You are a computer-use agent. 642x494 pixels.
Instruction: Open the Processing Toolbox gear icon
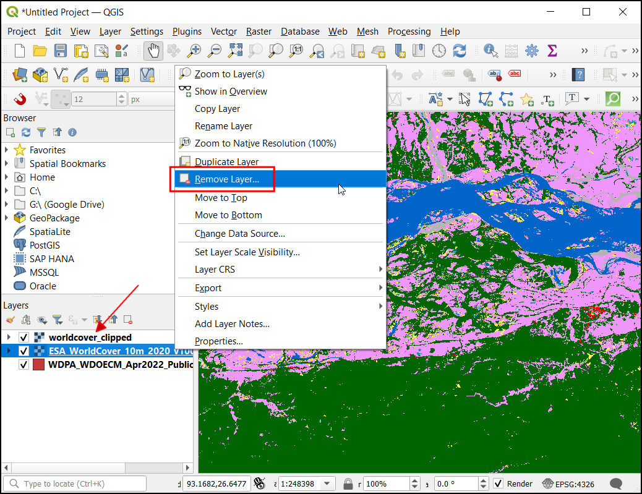531,51
